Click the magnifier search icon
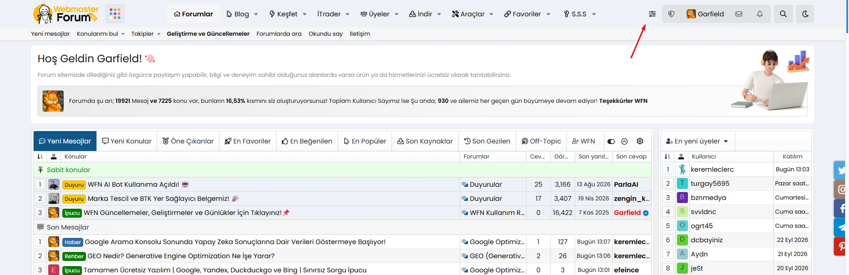The image size is (849, 275). tap(783, 14)
